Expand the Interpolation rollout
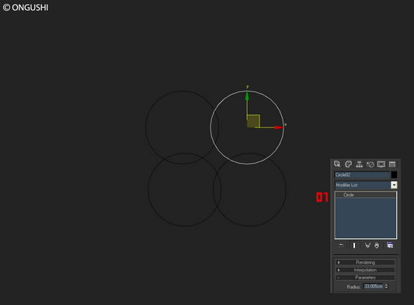Image resolution: width=414 pixels, height=305 pixels. (365, 270)
